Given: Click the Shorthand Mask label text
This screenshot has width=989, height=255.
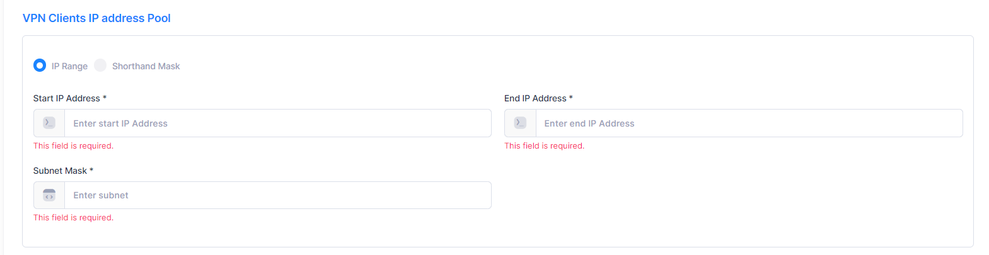Looking at the screenshot, I should pos(146,66).
